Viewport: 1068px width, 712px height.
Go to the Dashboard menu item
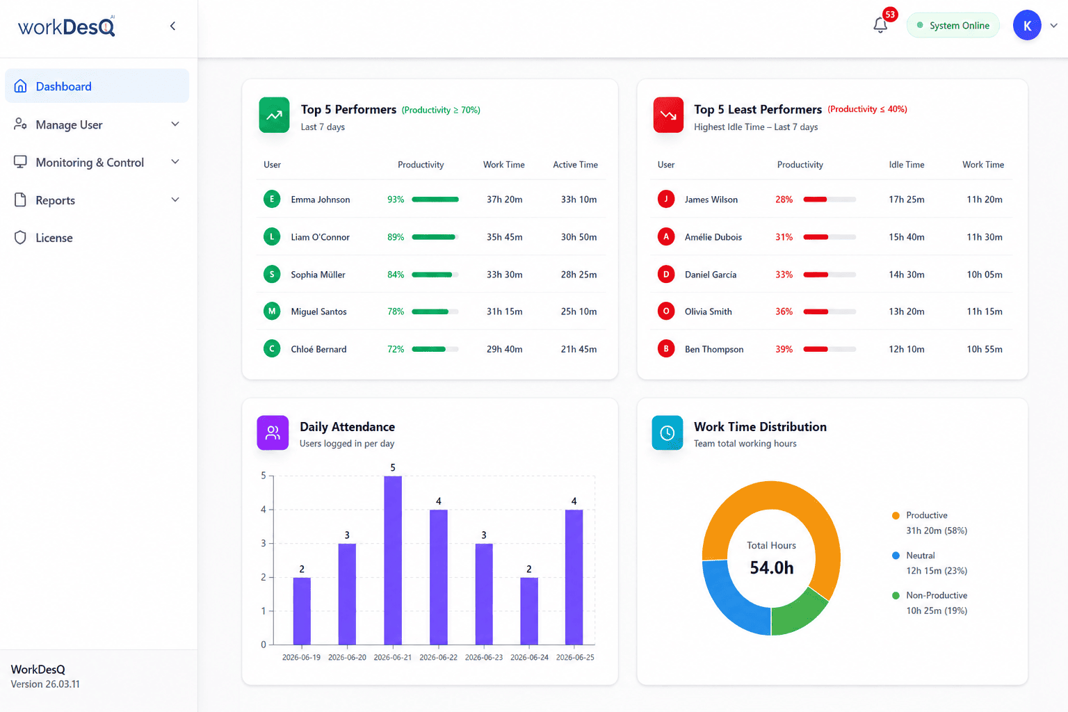point(97,86)
